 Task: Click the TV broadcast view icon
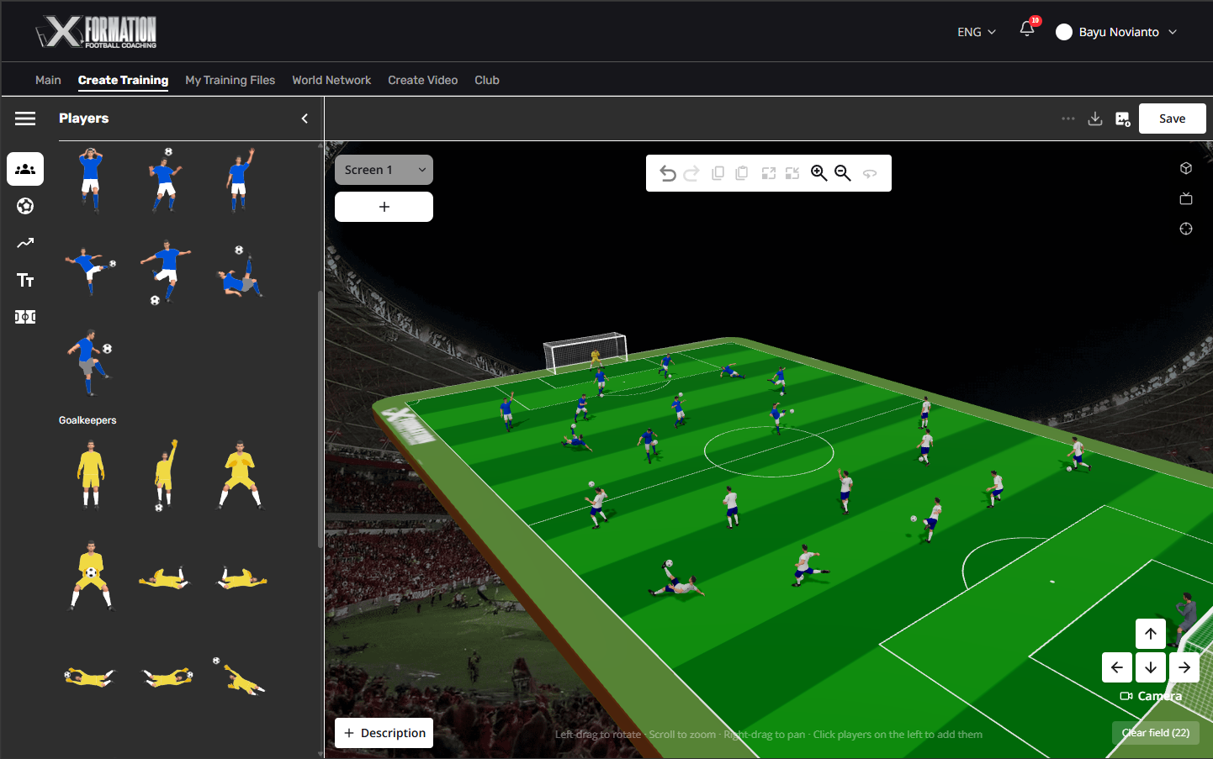tap(1186, 198)
